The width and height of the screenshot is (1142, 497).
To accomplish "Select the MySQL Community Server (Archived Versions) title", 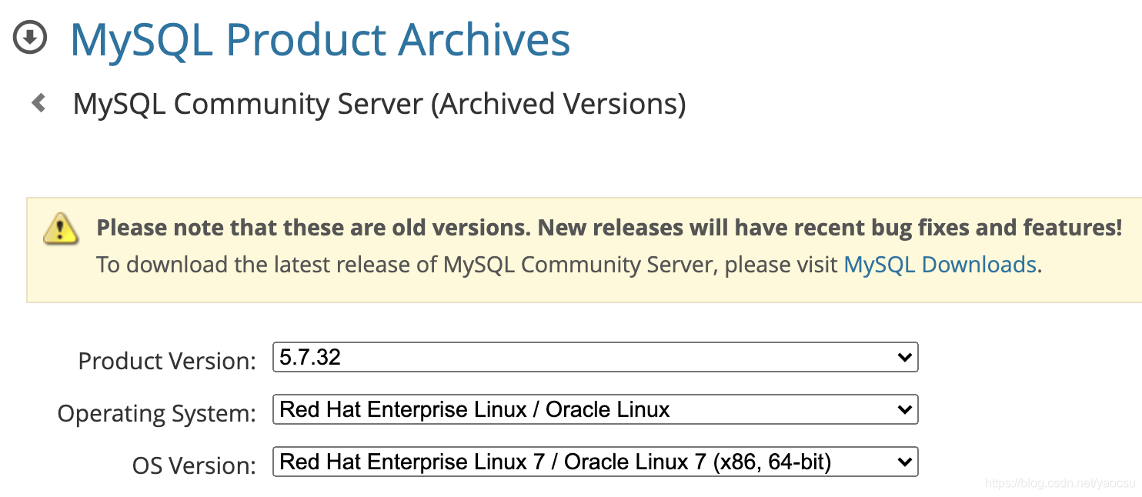I will click(x=379, y=103).
